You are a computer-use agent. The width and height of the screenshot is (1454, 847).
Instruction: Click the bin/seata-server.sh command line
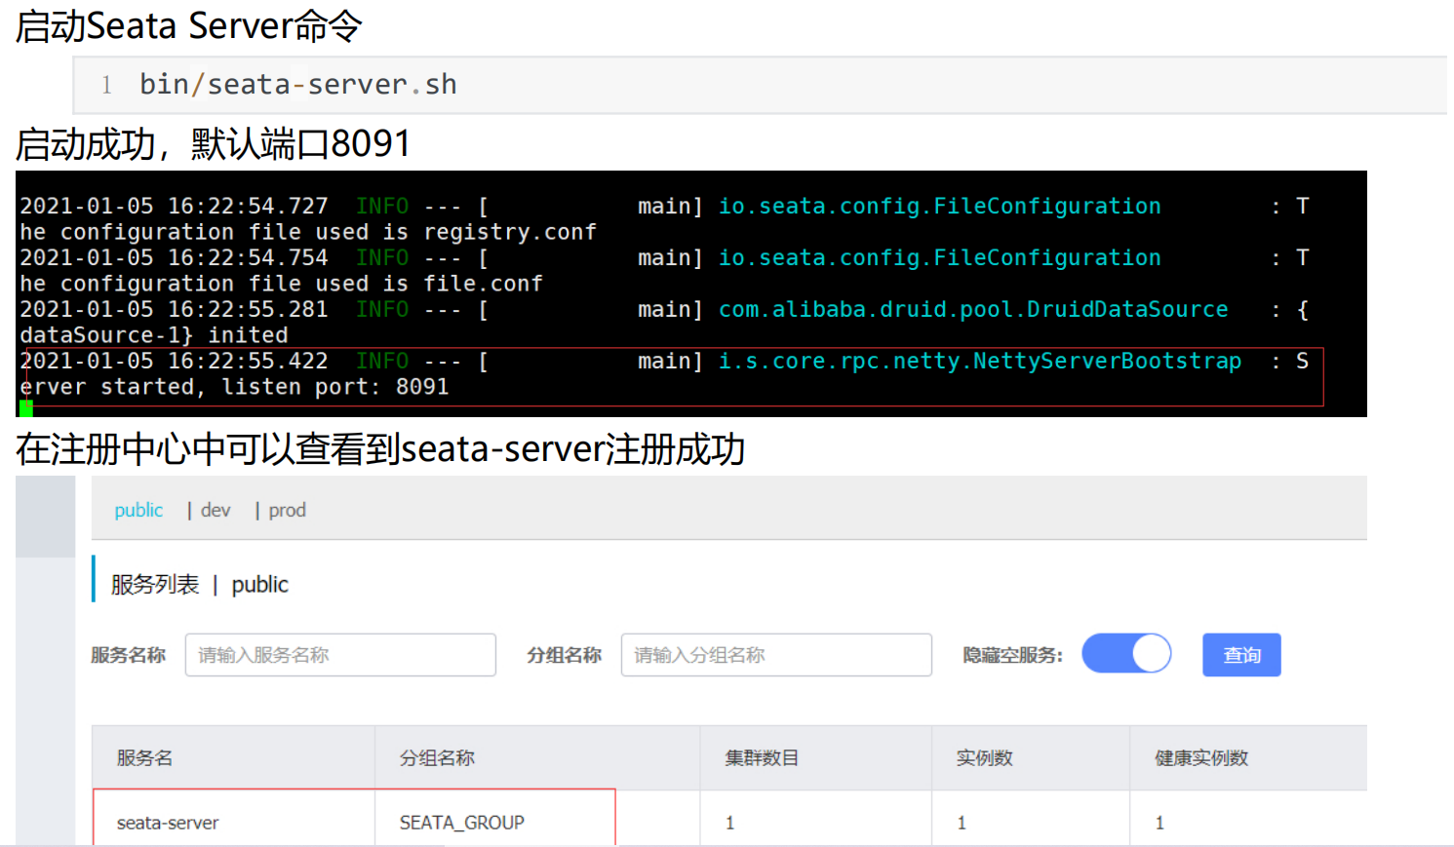click(298, 85)
